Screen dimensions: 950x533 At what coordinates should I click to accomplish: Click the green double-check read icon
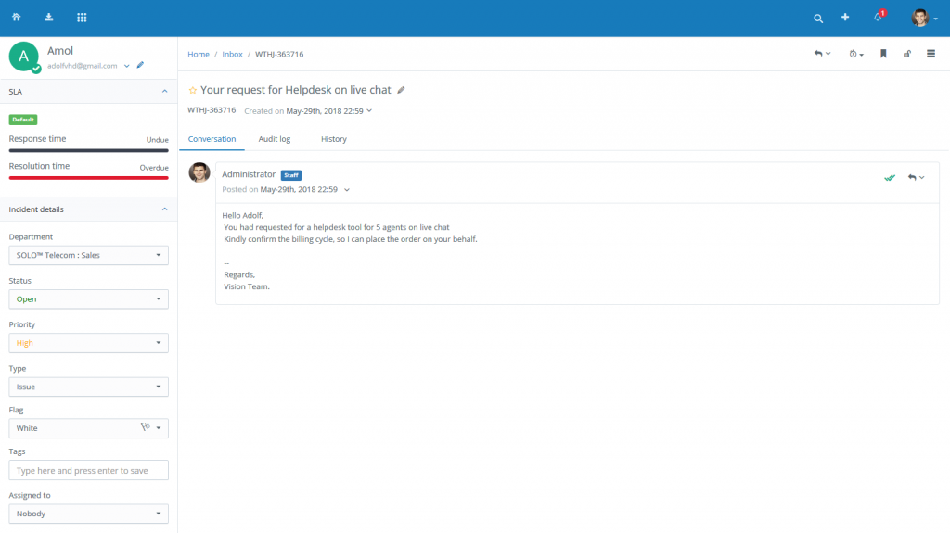tap(890, 177)
